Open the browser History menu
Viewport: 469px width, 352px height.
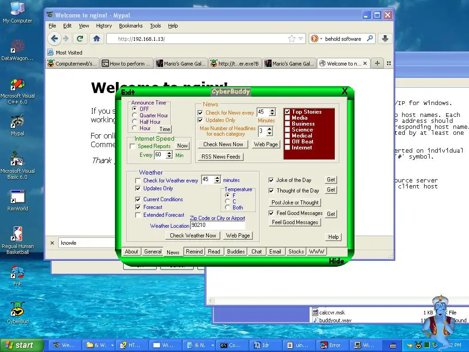104,26
